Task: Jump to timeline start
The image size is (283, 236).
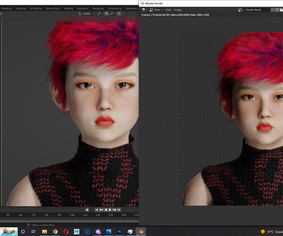Action: (97, 210)
